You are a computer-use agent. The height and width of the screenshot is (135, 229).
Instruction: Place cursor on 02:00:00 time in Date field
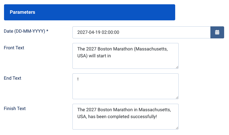point(110,32)
